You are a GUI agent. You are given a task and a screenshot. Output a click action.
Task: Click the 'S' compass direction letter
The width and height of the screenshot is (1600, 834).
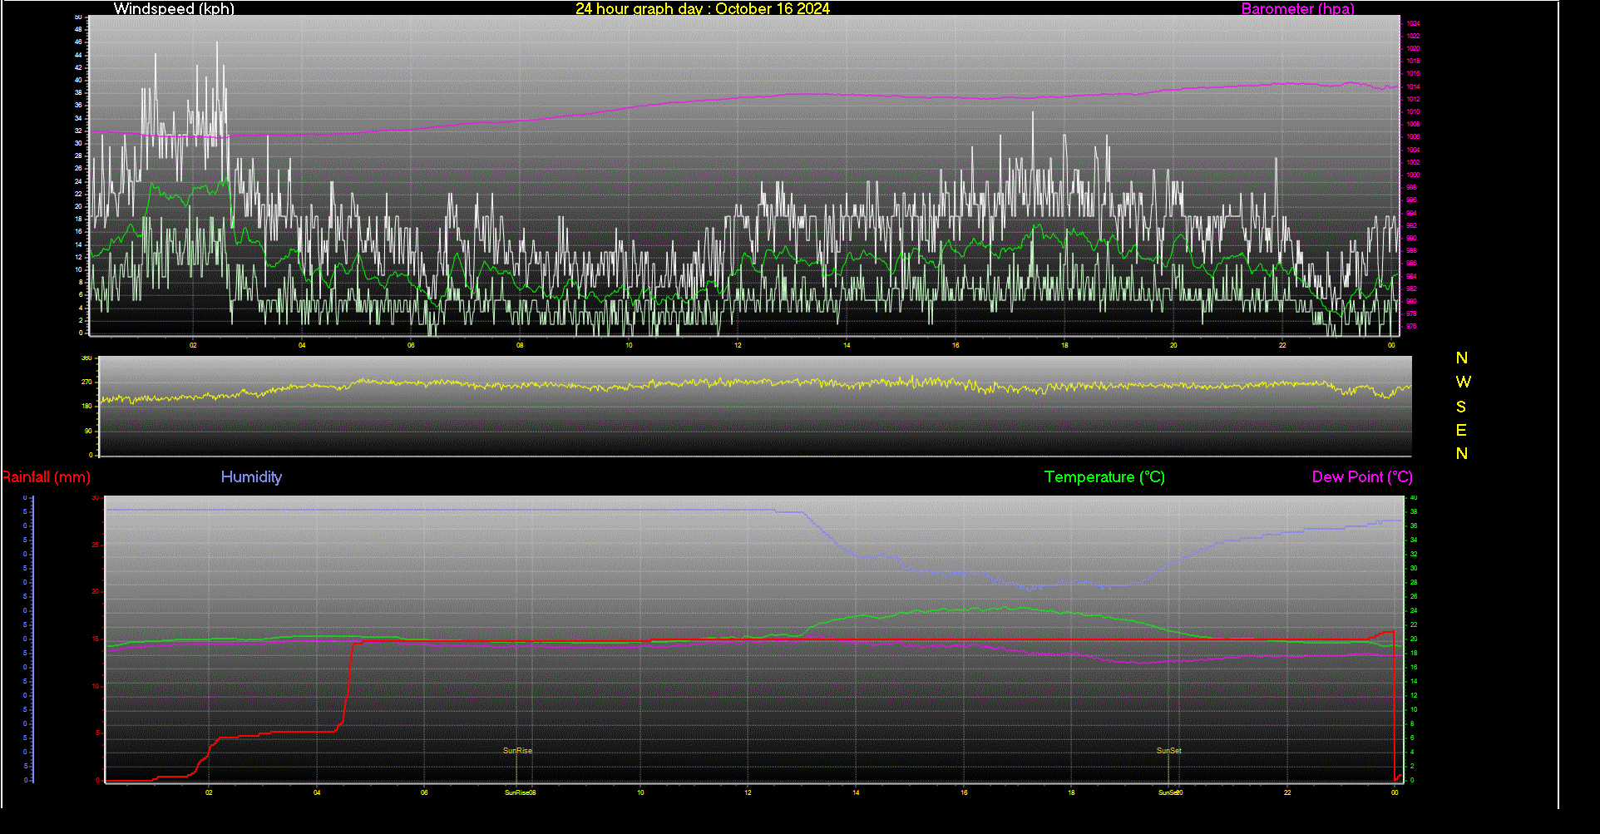tap(1461, 407)
